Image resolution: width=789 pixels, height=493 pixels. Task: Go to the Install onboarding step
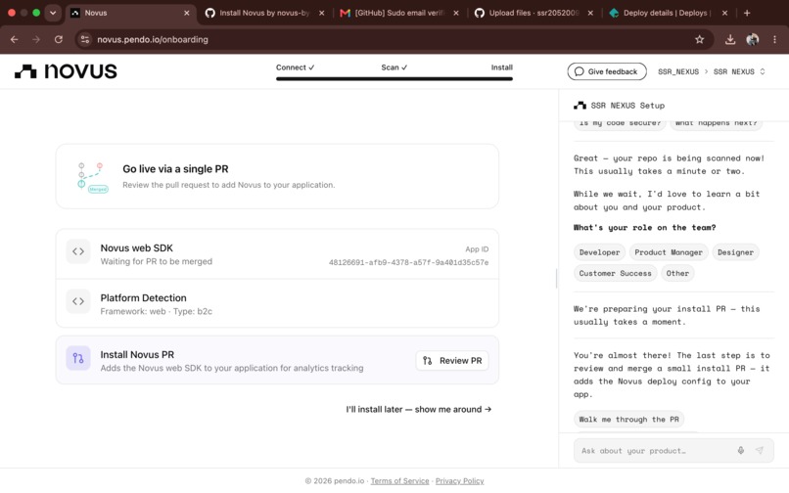tap(501, 67)
